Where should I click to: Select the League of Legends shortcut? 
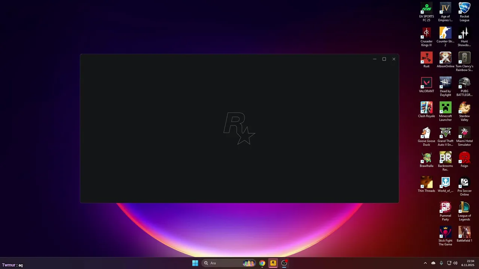click(x=464, y=211)
